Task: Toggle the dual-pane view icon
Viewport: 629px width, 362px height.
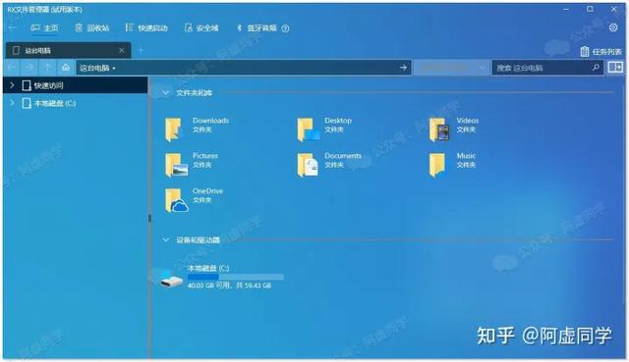Action: pyautogui.click(x=615, y=68)
